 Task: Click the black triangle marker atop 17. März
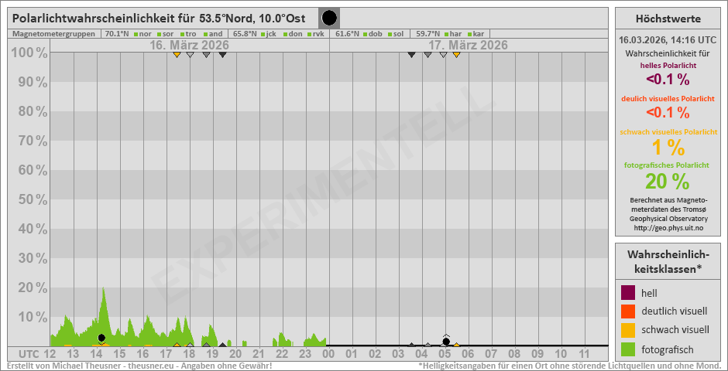(411, 54)
